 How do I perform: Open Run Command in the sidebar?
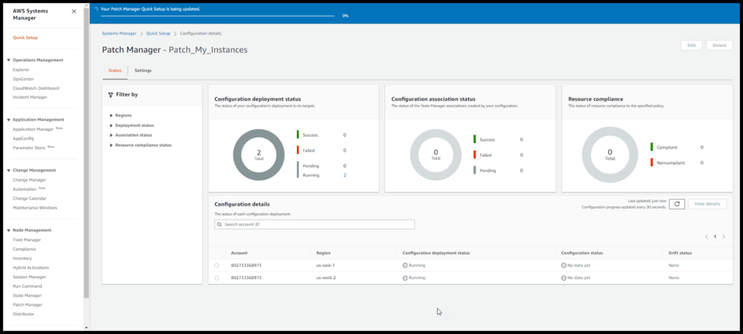tap(28, 286)
